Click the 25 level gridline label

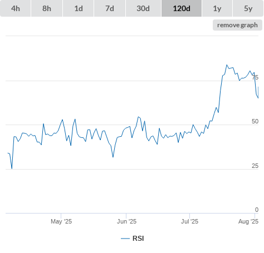tap(255, 166)
